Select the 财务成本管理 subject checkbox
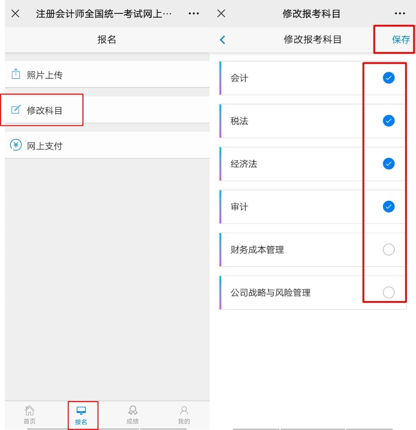The width and height of the screenshot is (416, 430). [389, 250]
